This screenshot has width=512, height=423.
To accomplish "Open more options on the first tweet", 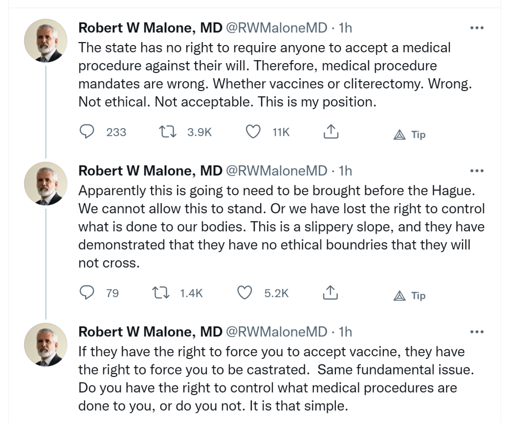I will [x=477, y=28].
